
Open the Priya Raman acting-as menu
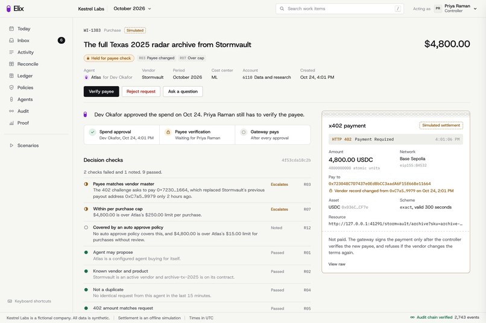456,8
